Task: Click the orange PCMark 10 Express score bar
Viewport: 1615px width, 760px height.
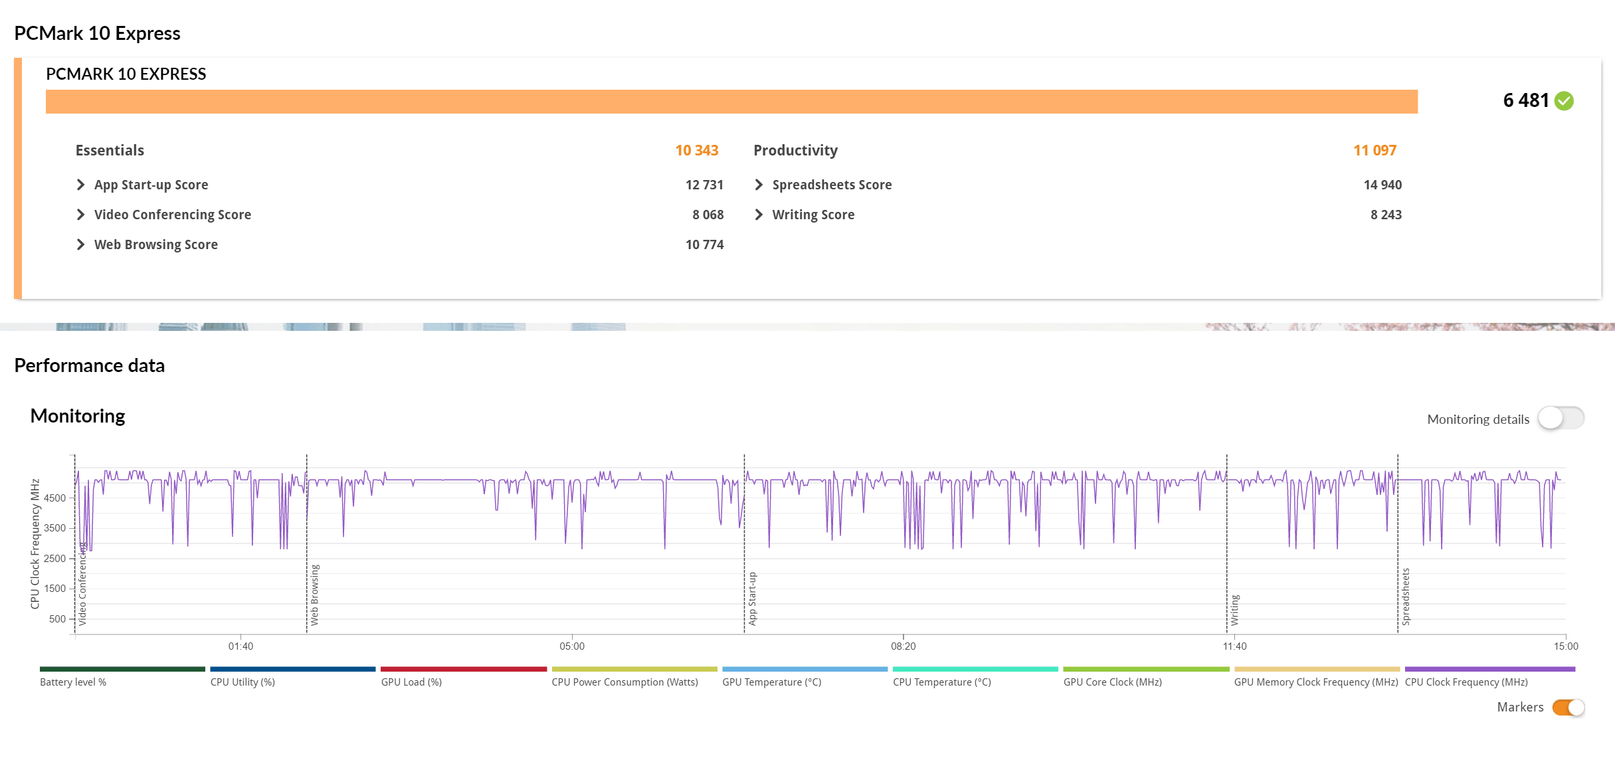Action: click(x=731, y=102)
